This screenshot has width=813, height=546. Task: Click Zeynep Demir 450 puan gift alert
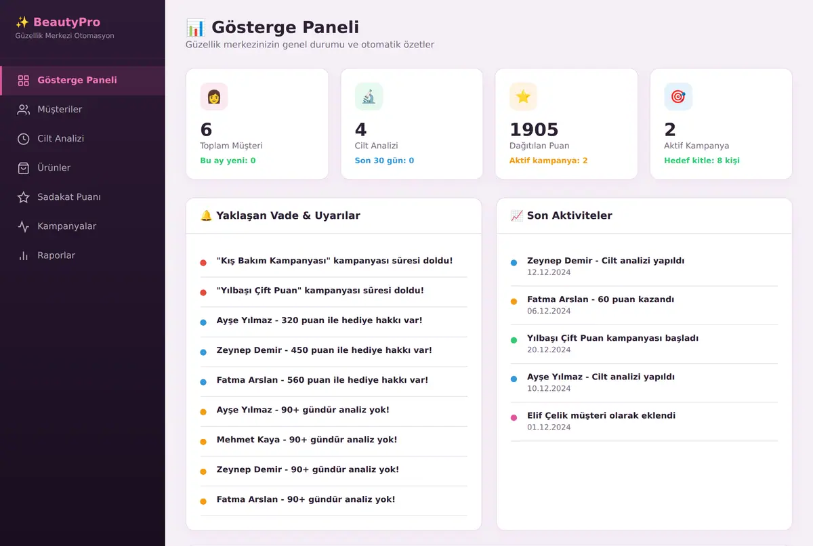coord(334,352)
